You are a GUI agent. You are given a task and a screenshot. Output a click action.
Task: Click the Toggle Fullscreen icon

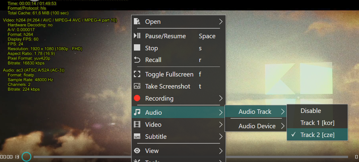tap(137, 74)
